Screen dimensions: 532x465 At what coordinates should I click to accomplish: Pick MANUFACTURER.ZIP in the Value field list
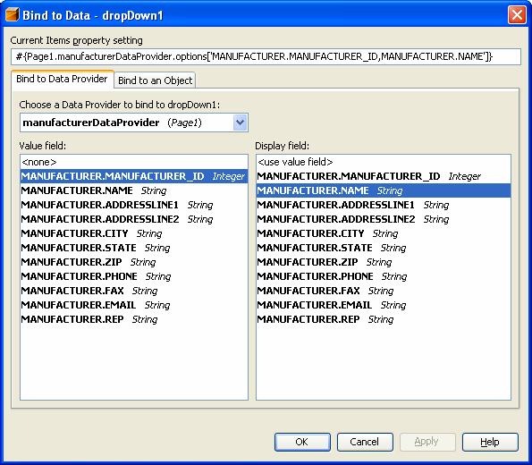point(134,262)
